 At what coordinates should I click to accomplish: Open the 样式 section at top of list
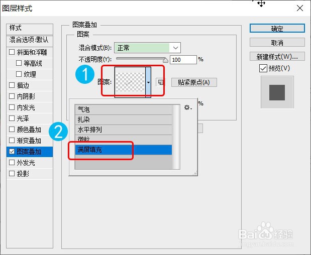pyautogui.click(x=30, y=29)
